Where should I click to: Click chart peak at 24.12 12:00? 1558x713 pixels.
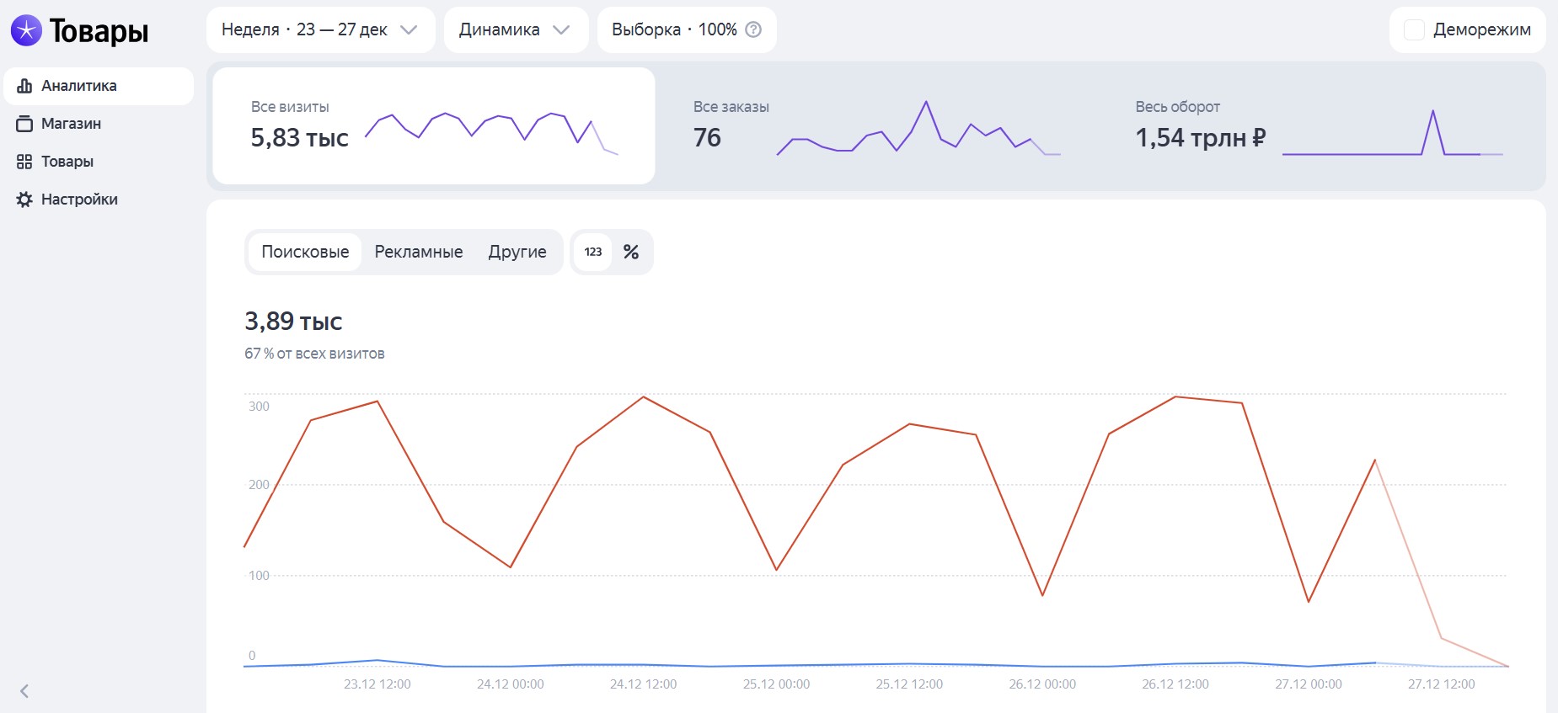tap(643, 396)
